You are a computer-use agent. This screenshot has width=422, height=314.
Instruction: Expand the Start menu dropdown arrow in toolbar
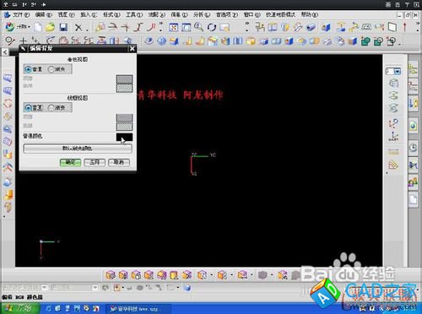point(29,27)
